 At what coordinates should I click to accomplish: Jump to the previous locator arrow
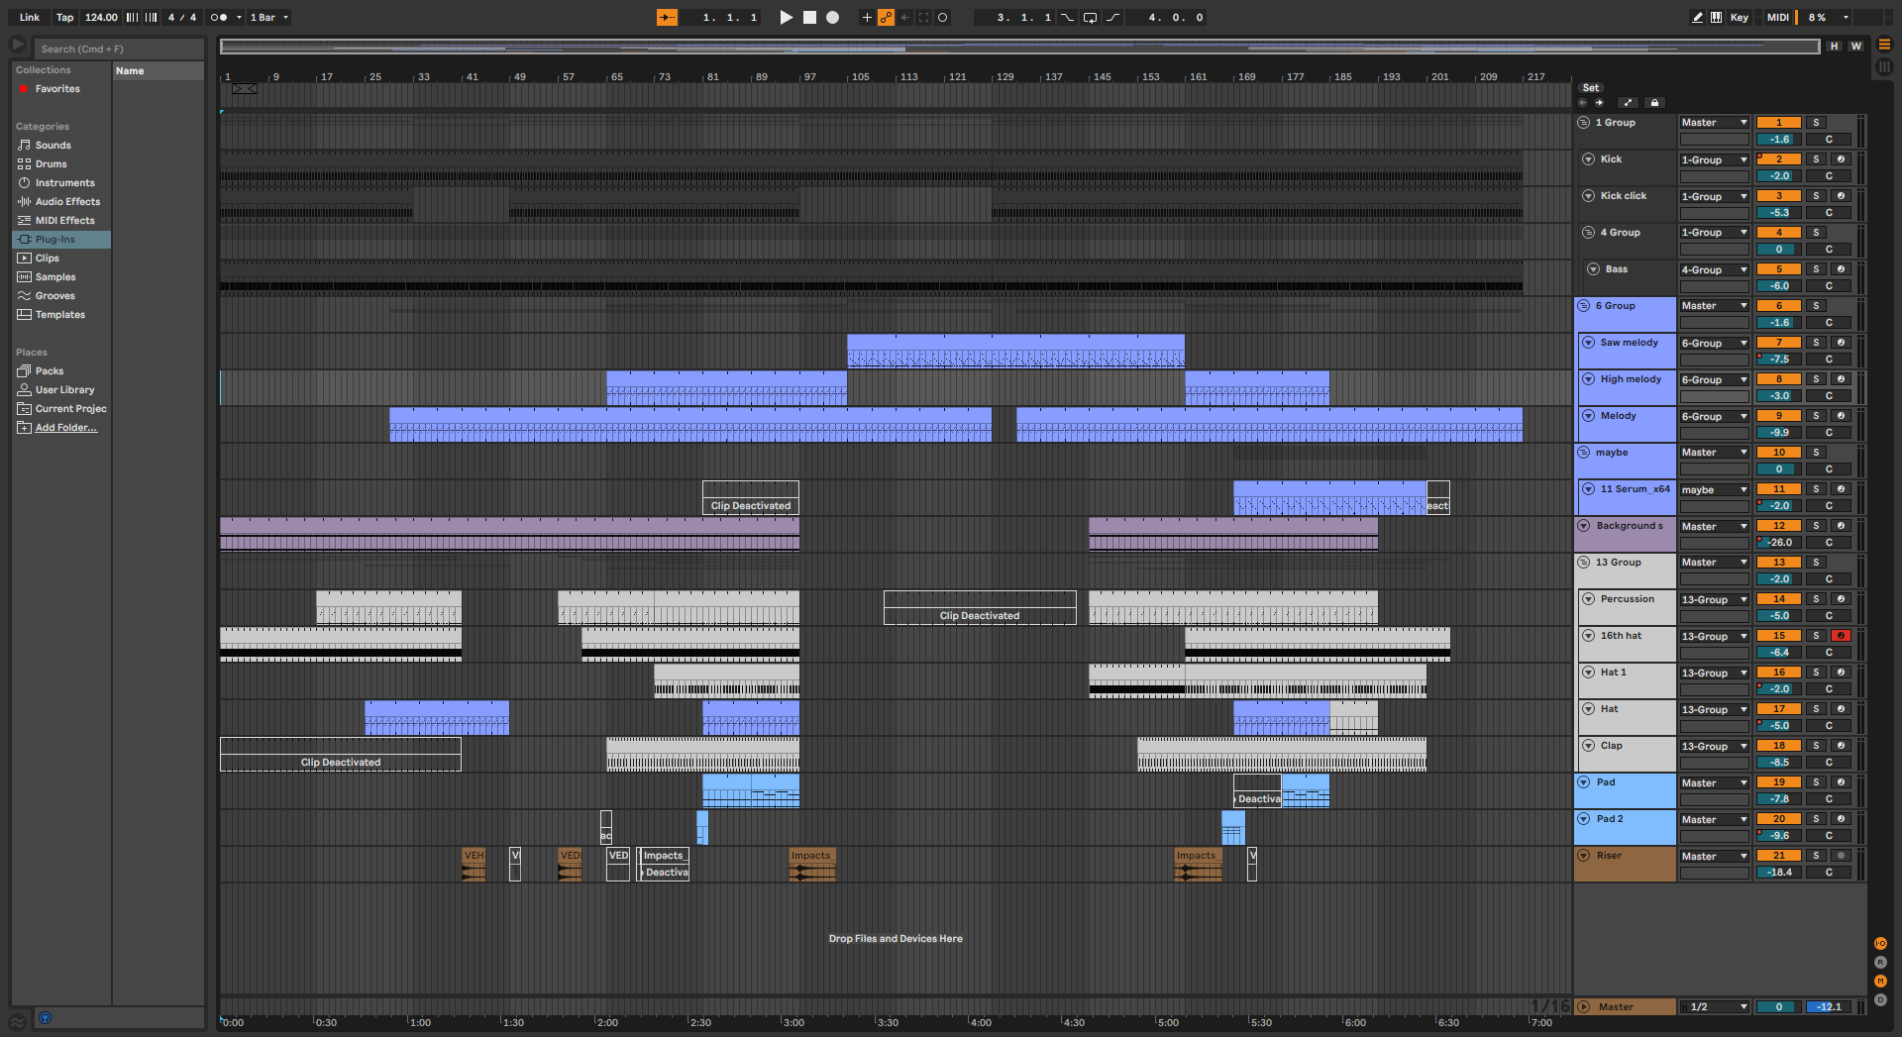(x=1583, y=102)
